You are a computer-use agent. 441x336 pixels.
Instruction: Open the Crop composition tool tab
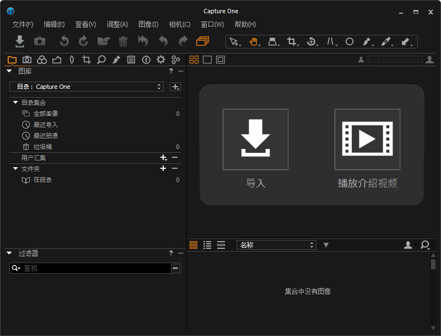point(87,60)
